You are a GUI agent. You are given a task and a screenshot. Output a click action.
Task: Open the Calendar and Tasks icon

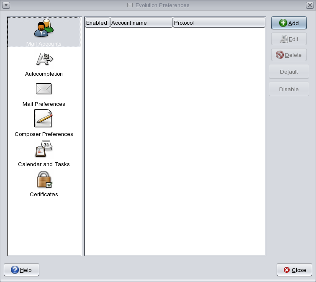(x=44, y=149)
